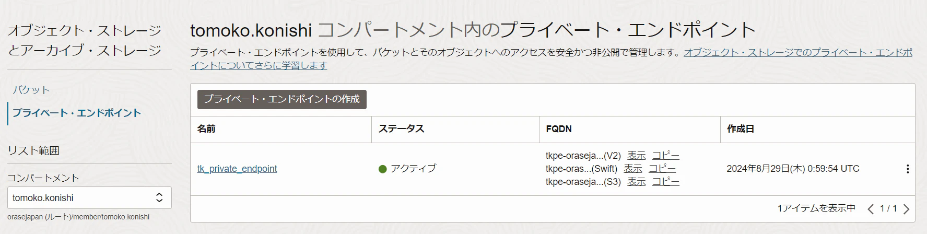Image resolution: width=927 pixels, height=234 pixels.
Task: Expand the tomoko.konishi compartment dropdown
Action: point(89,197)
